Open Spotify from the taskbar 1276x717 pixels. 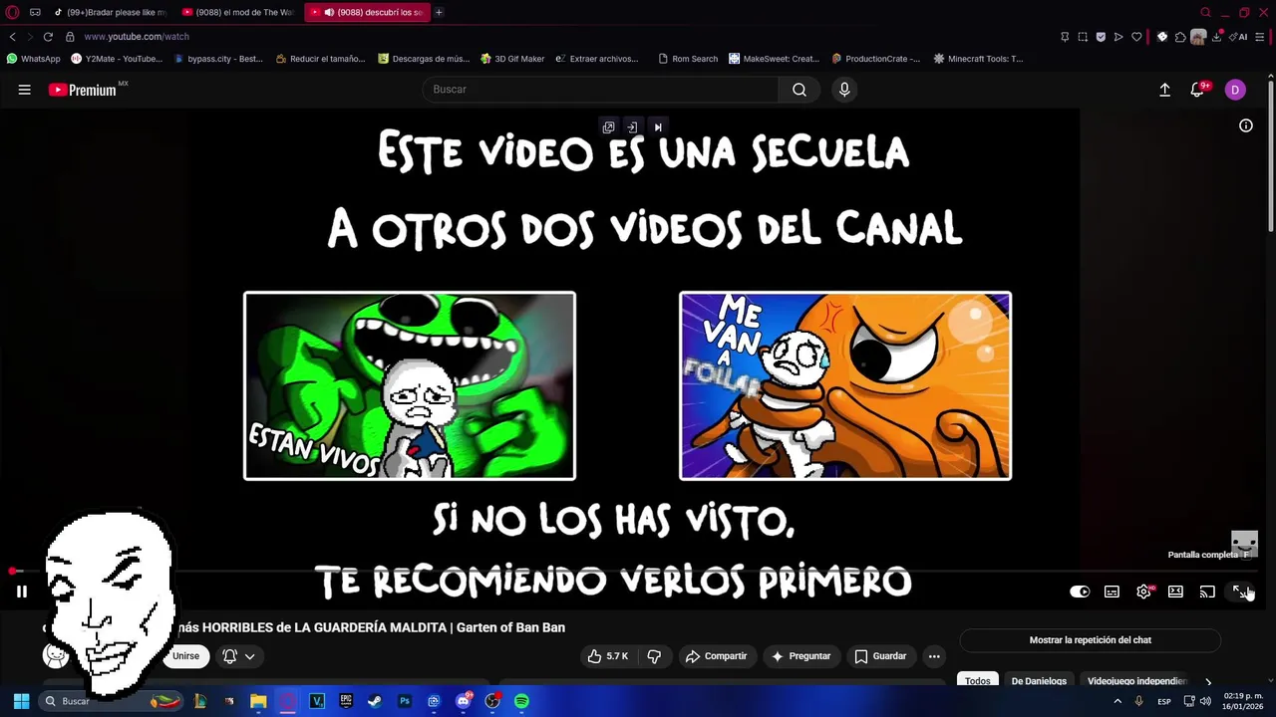point(521,701)
